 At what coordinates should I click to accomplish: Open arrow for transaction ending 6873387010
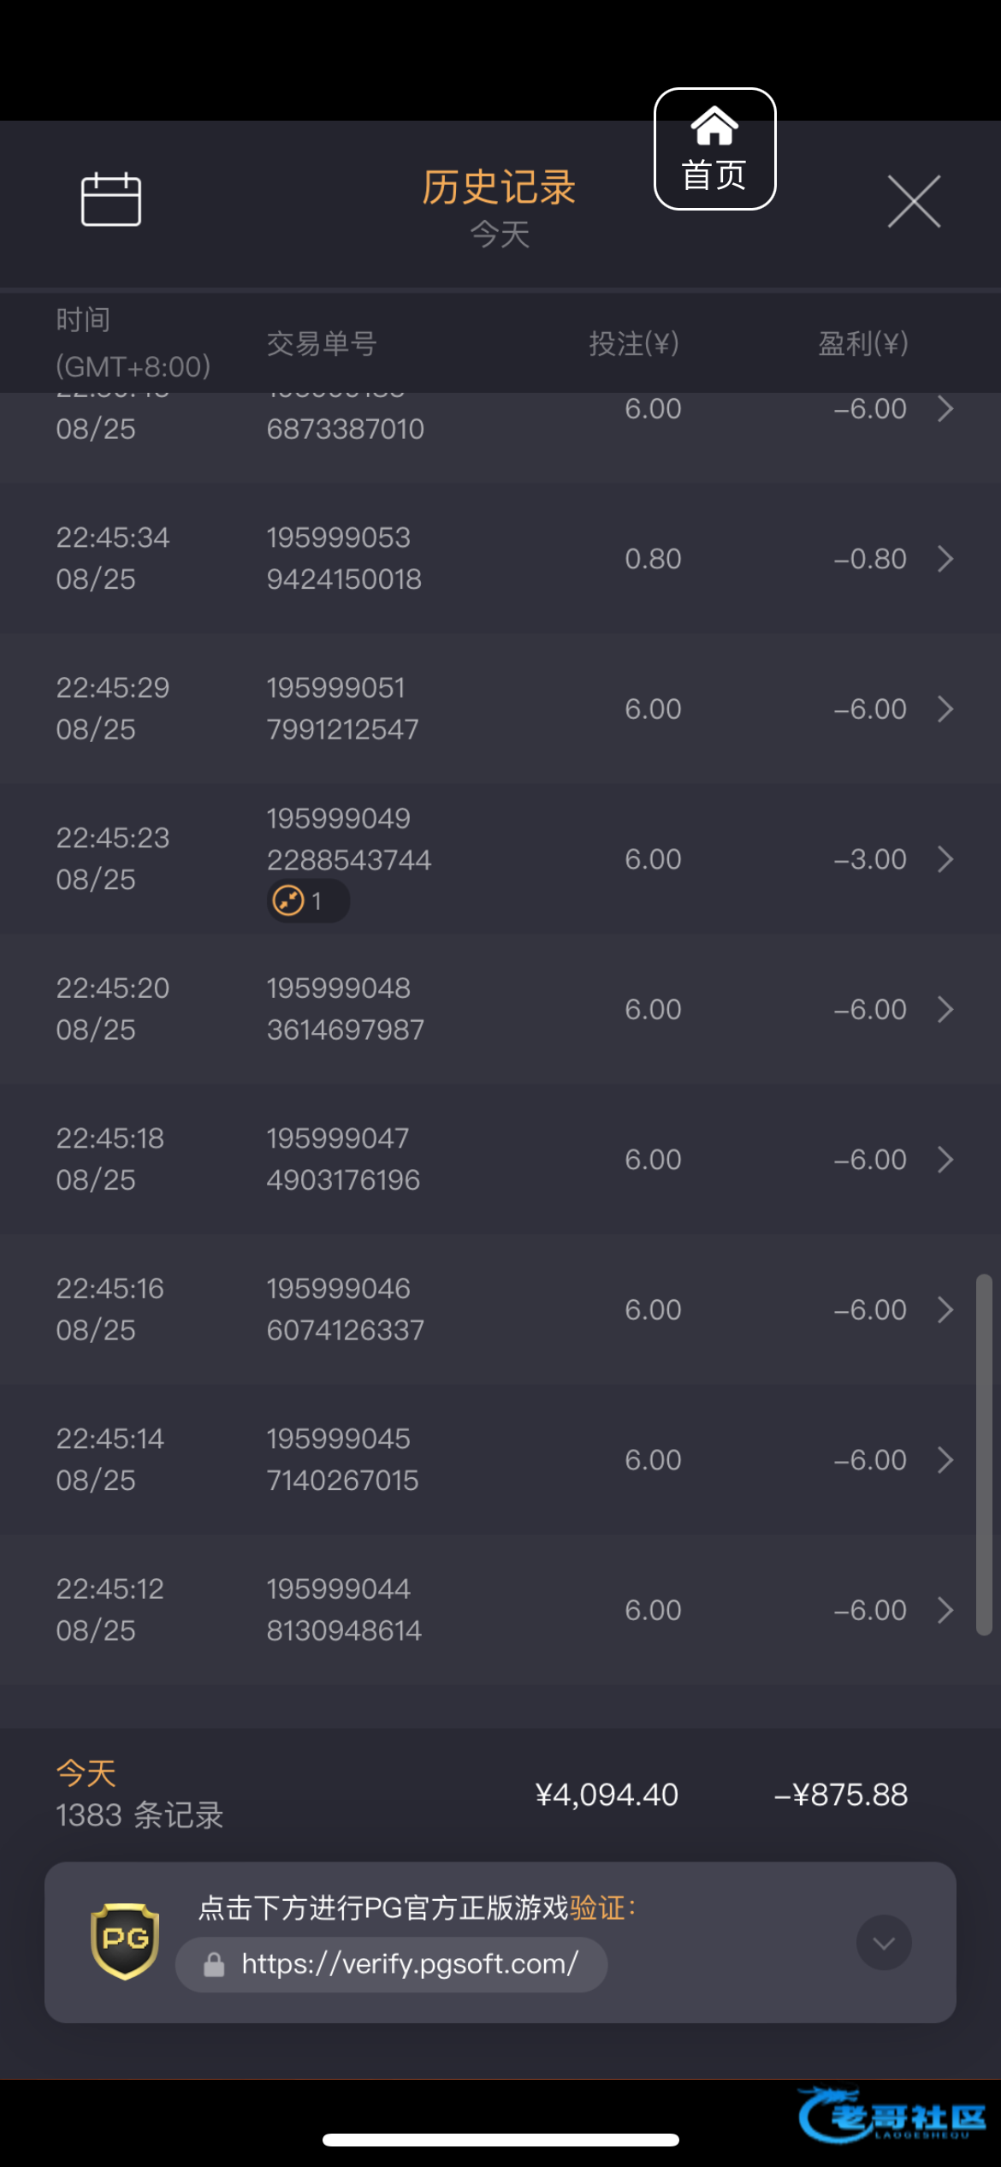tap(945, 409)
